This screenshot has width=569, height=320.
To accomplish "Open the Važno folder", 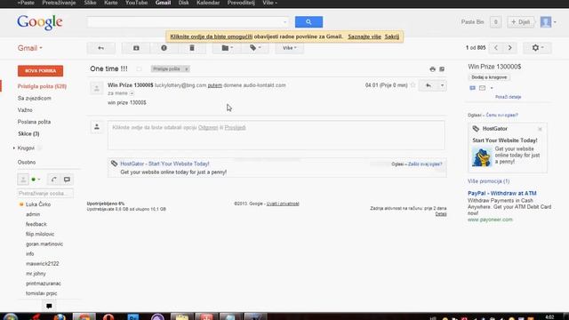I will point(25,110).
